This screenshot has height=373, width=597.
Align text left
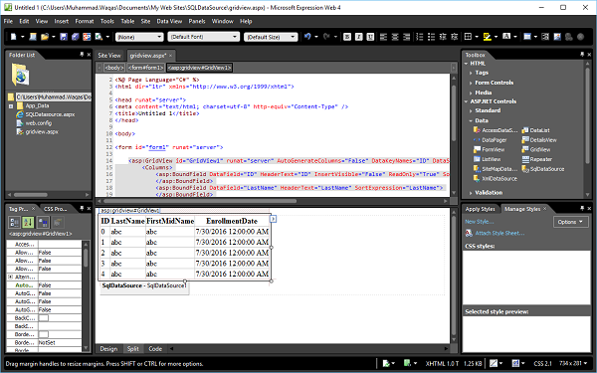pyautogui.click(x=383, y=37)
